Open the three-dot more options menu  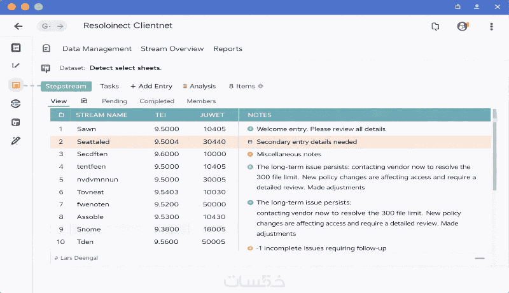[491, 27]
